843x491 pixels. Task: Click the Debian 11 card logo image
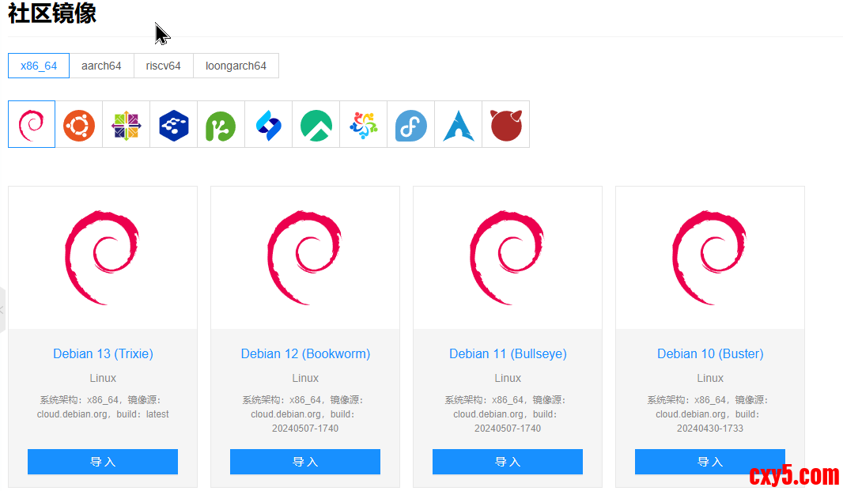[507, 258]
